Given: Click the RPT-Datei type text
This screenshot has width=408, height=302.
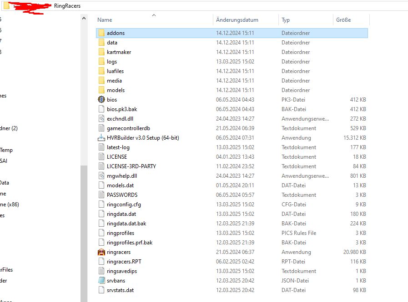Looking at the screenshot, I should tap(293, 262).
